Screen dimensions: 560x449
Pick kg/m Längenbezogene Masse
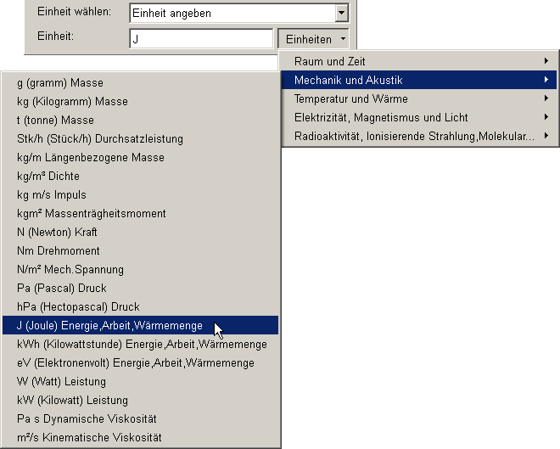(140, 158)
